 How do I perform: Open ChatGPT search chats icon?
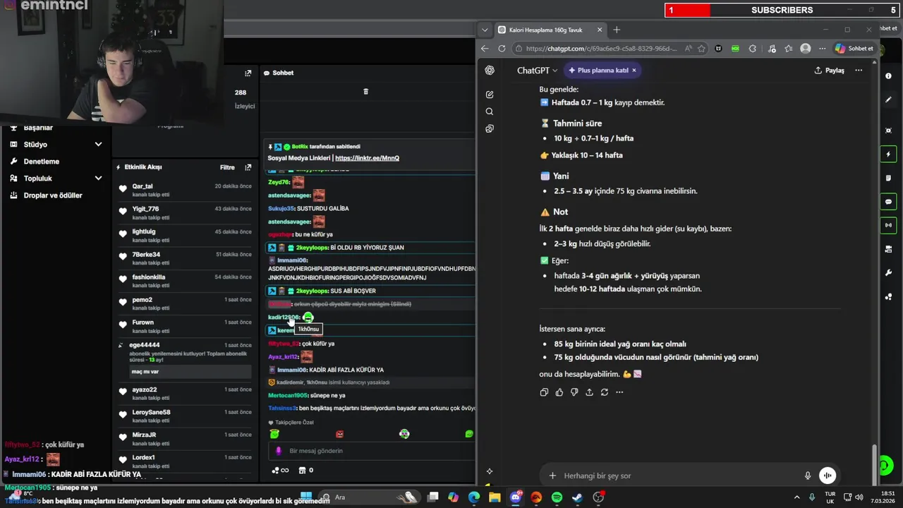(490, 111)
